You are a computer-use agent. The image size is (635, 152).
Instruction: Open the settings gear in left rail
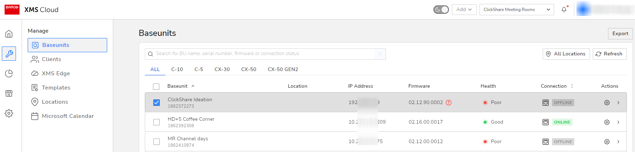(x=9, y=113)
